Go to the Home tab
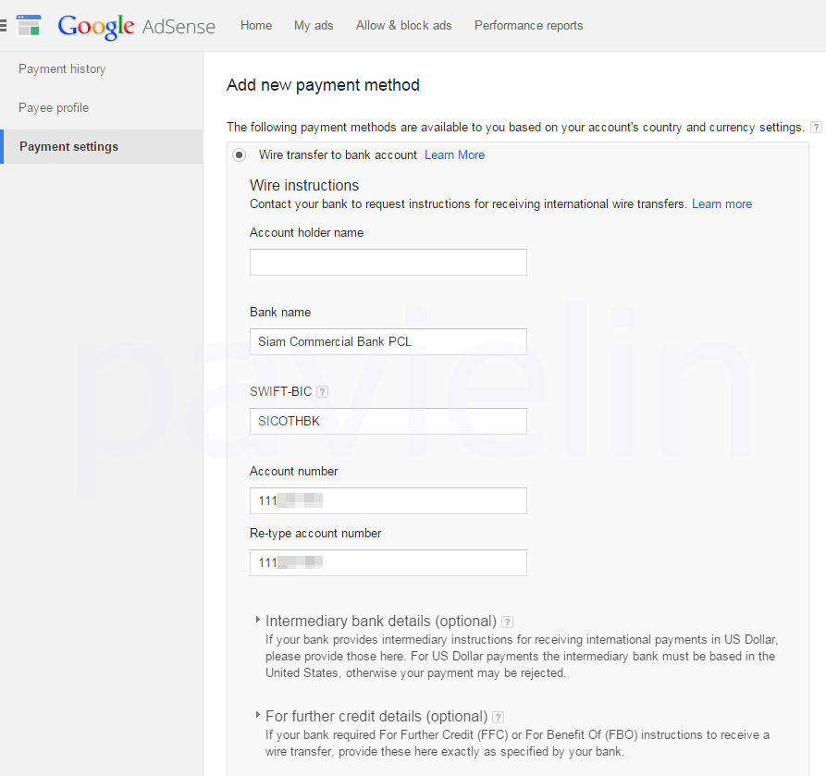 coord(256,26)
